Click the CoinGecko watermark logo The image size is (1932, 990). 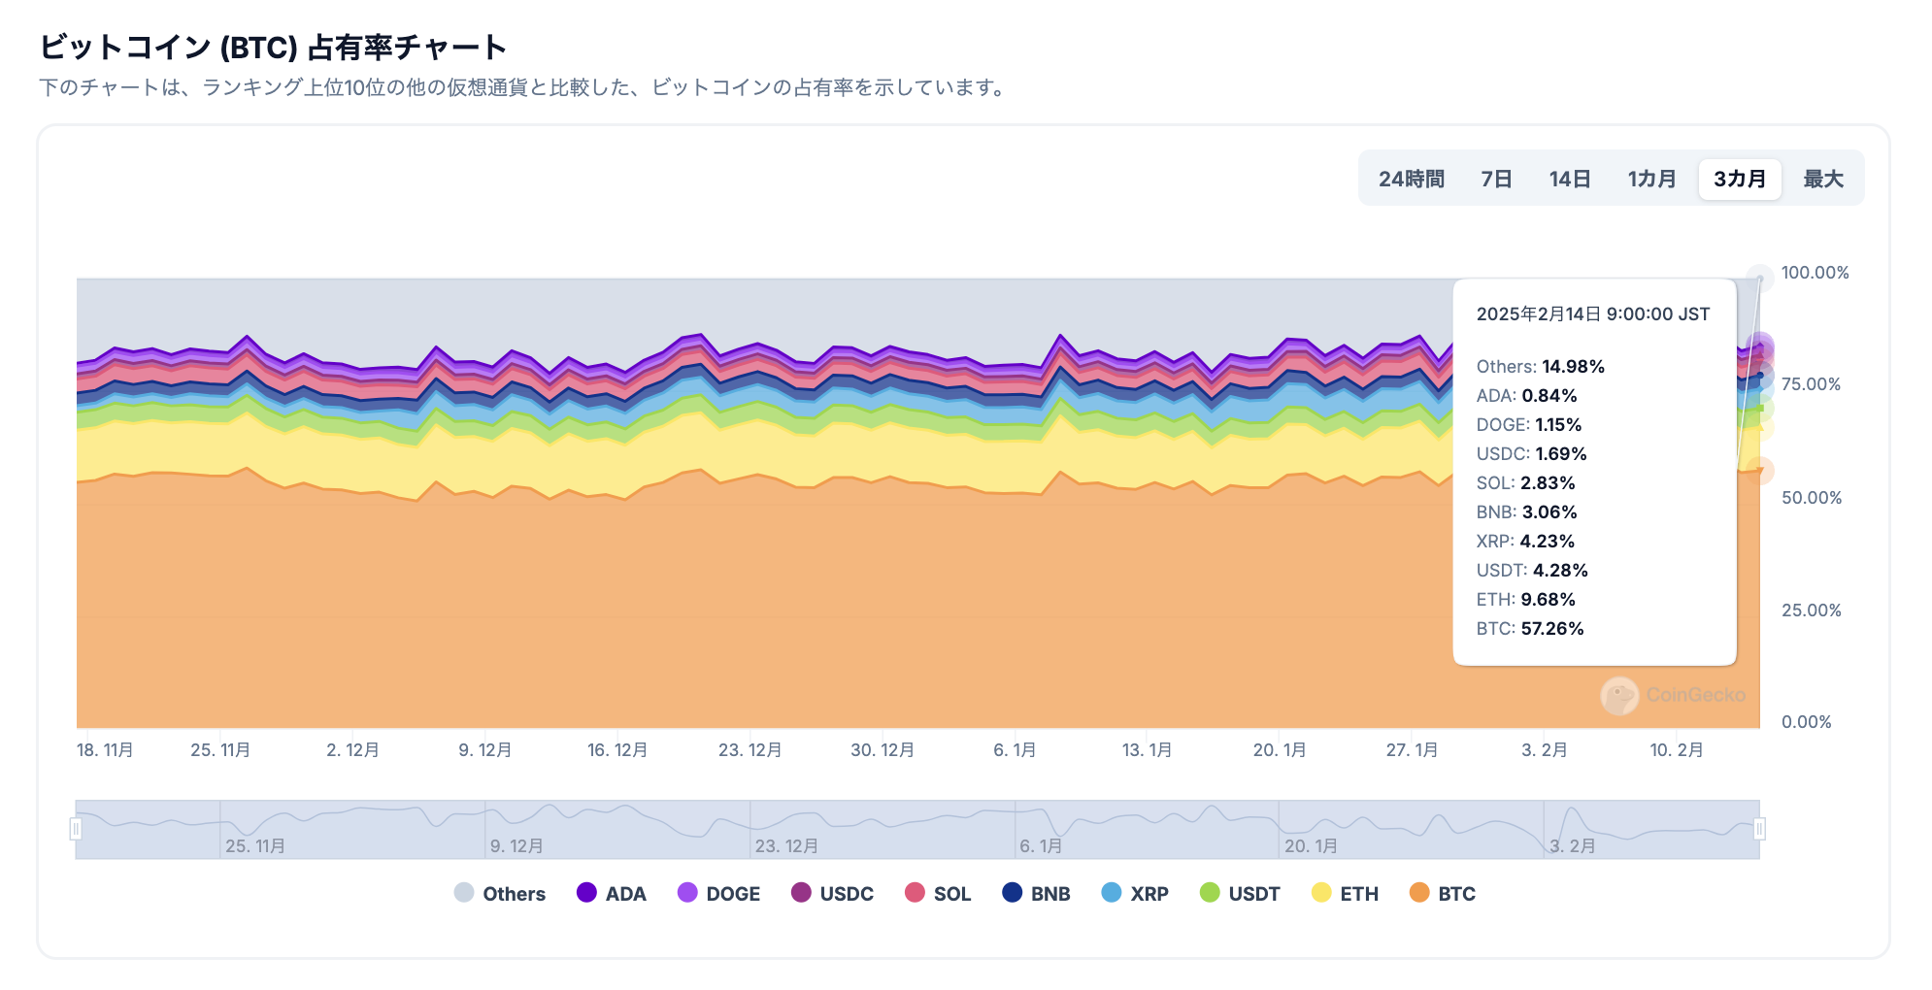point(1674,694)
